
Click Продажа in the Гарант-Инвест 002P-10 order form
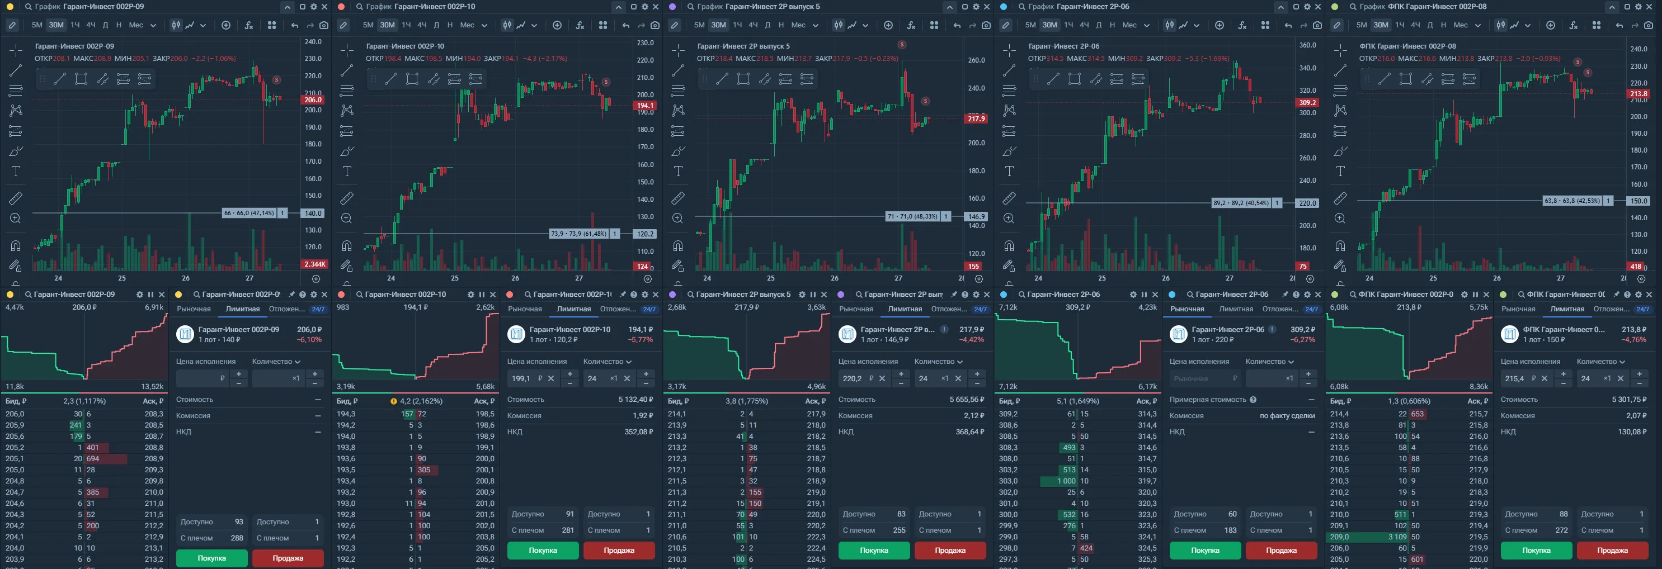click(x=619, y=551)
